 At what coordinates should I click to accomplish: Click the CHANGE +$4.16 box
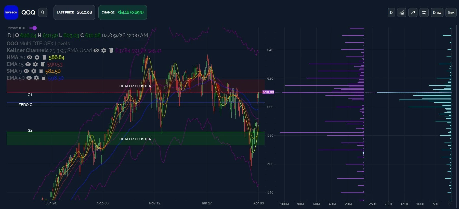point(123,12)
